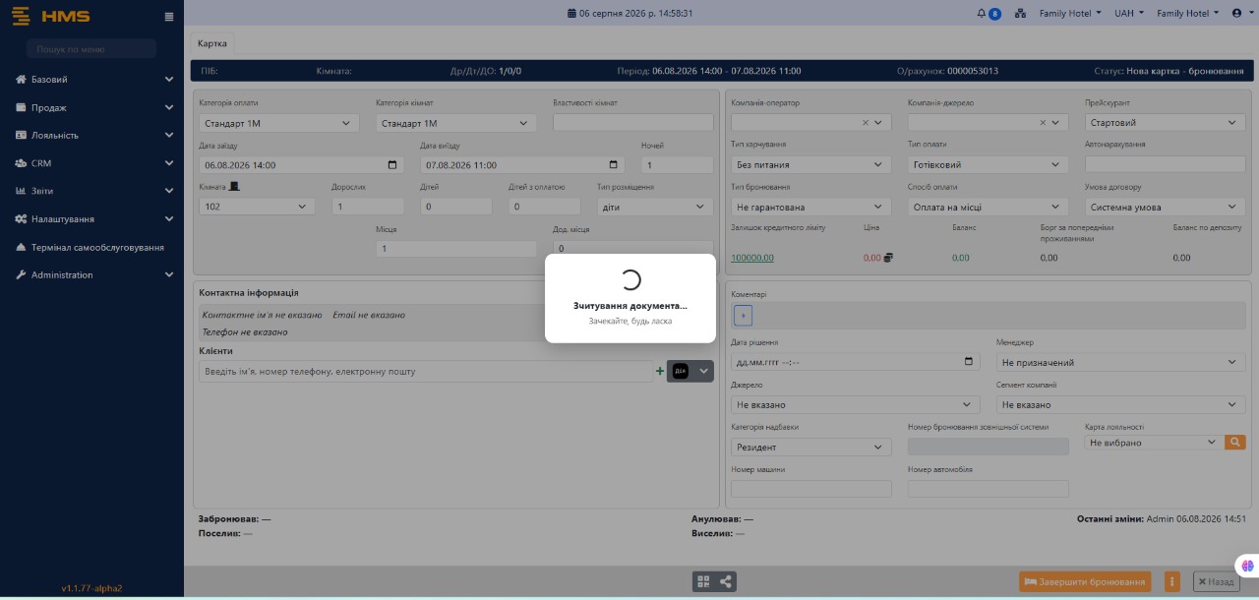Open Спосіб оплати dropdown
The image size is (1259, 600).
[x=989, y=207]
